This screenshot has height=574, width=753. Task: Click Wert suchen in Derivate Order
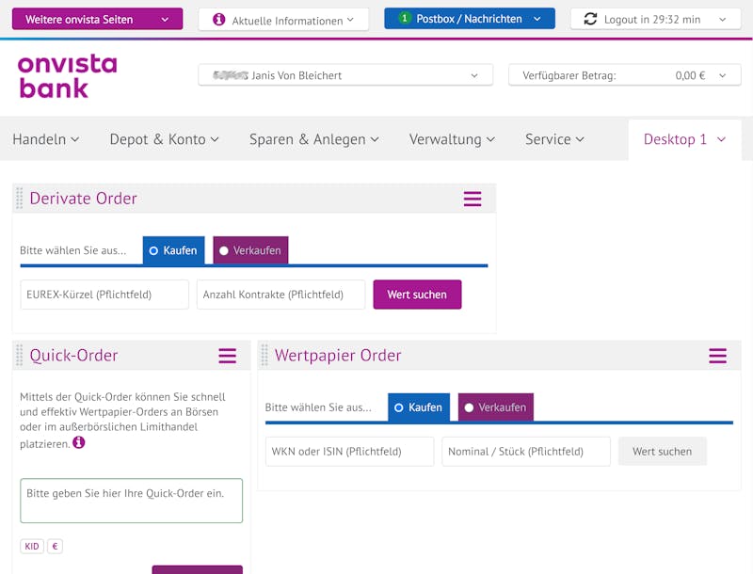coord(417,295)
